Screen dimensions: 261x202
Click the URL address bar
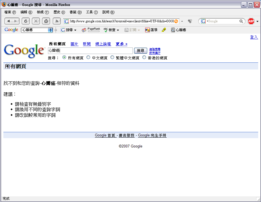(x=121, y=21)
